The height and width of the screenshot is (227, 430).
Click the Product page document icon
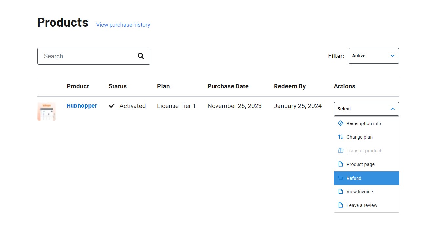(x=340, y=164)
